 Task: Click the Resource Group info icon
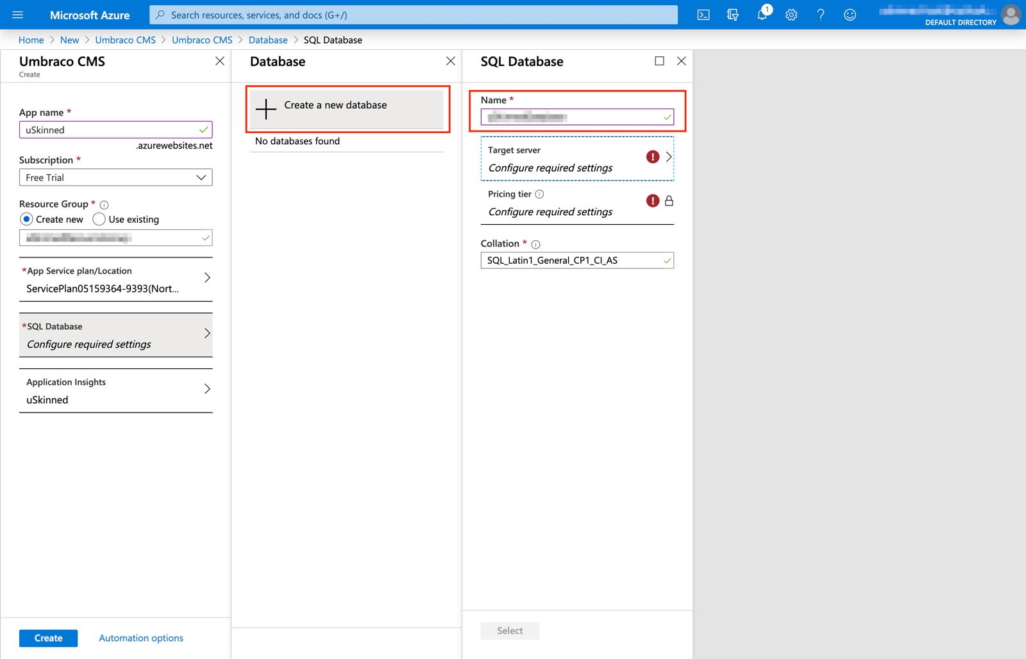[104, 205]
